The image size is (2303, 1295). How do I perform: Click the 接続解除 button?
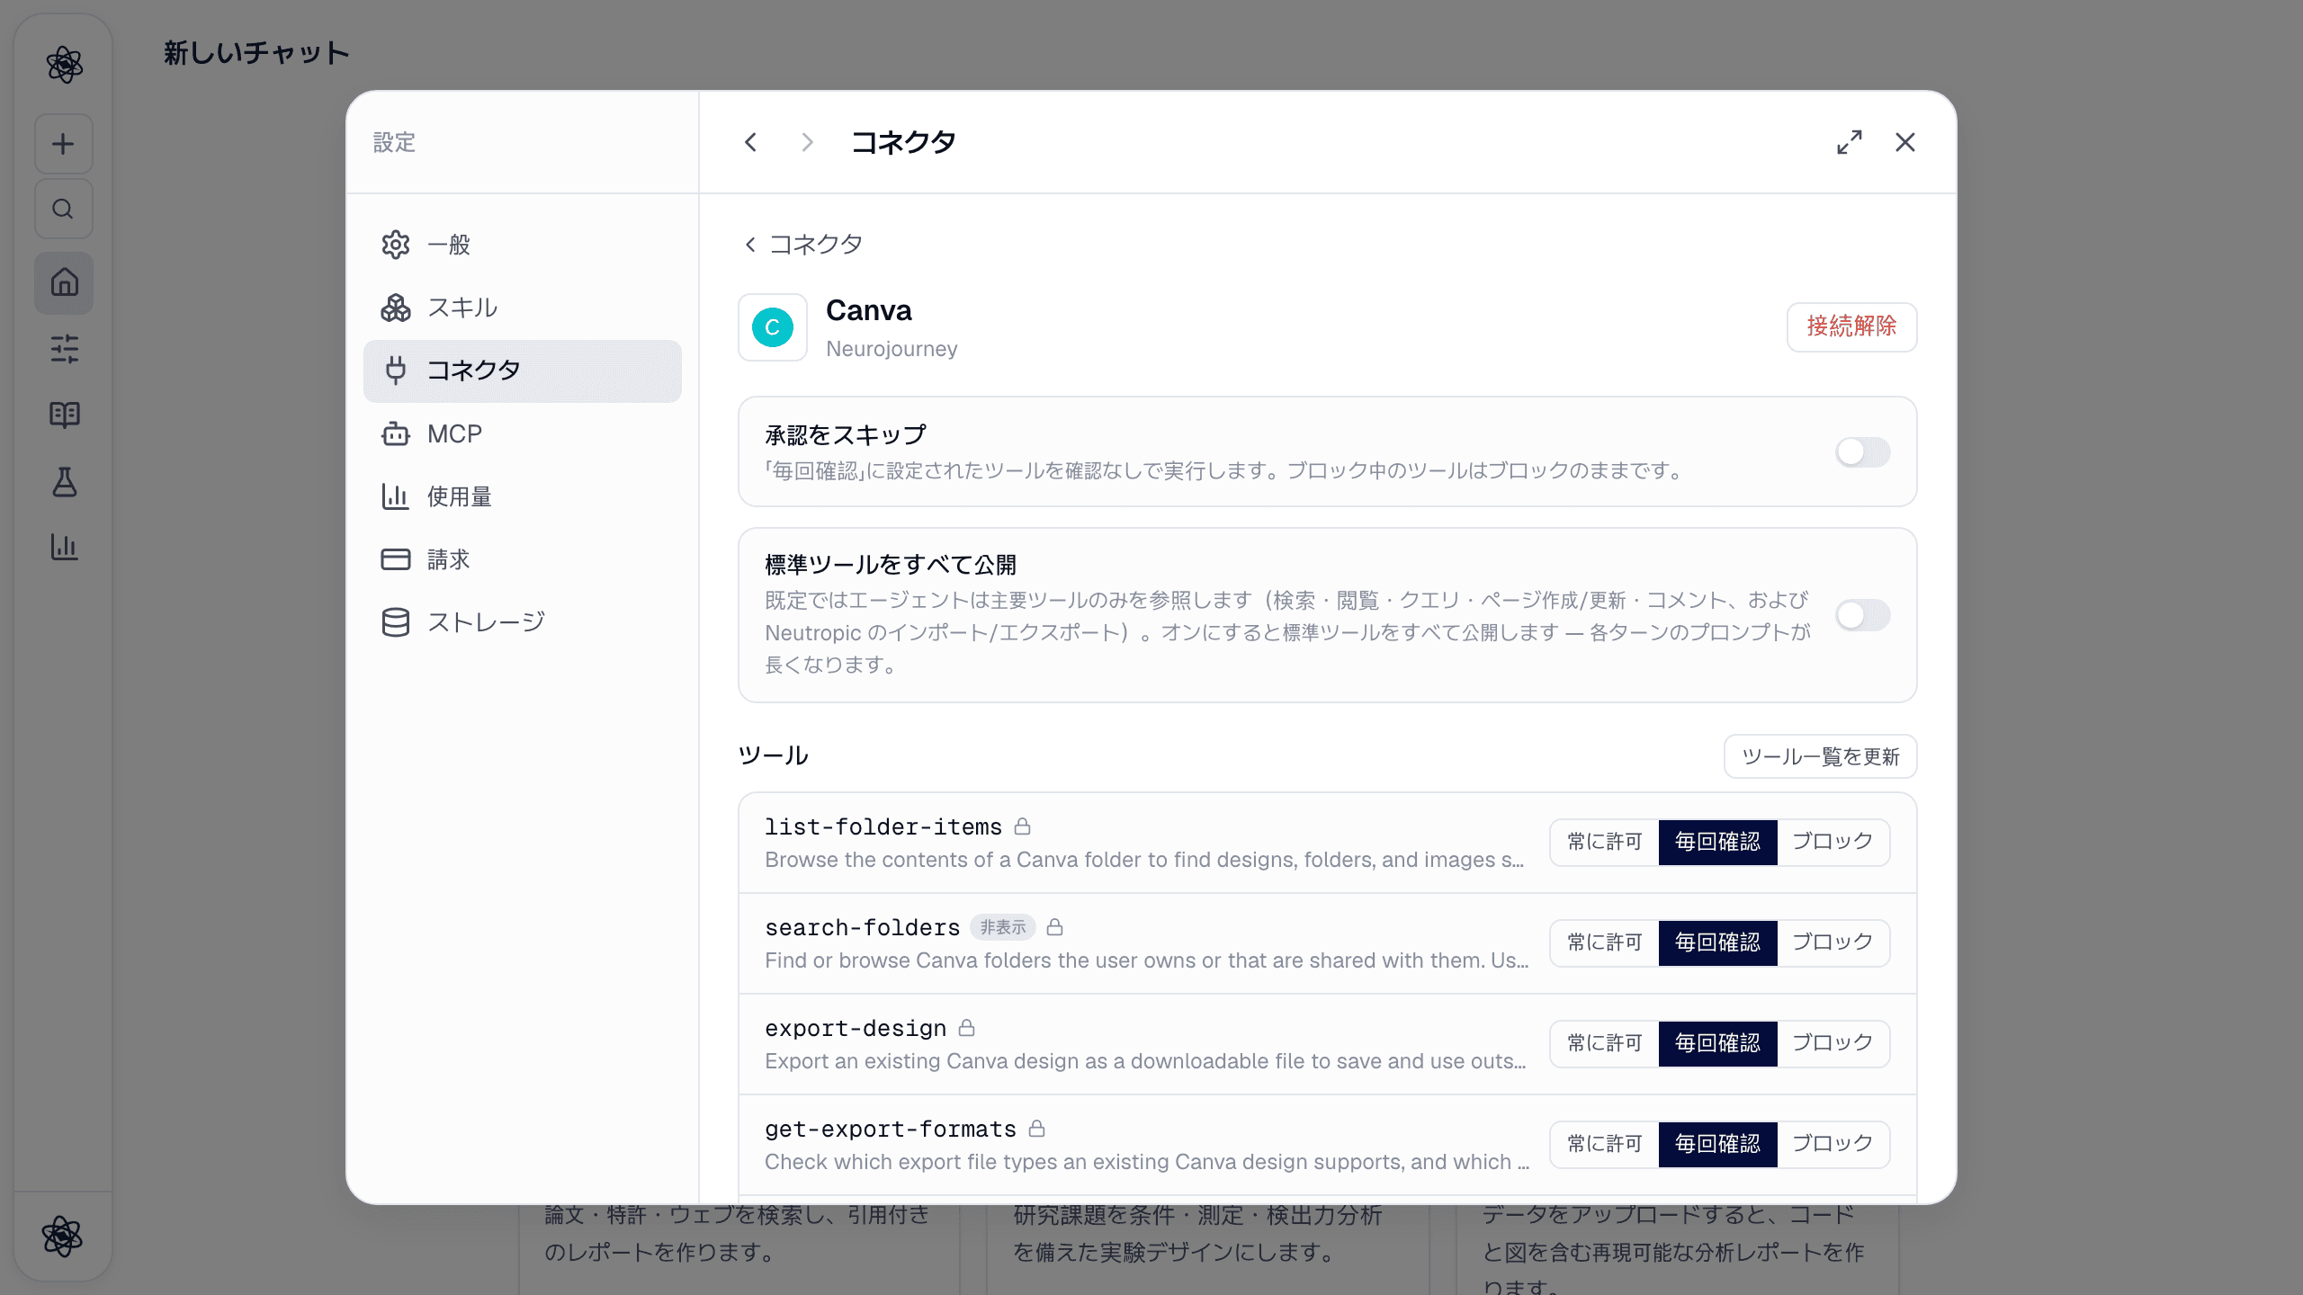(x=1851, y=326)
